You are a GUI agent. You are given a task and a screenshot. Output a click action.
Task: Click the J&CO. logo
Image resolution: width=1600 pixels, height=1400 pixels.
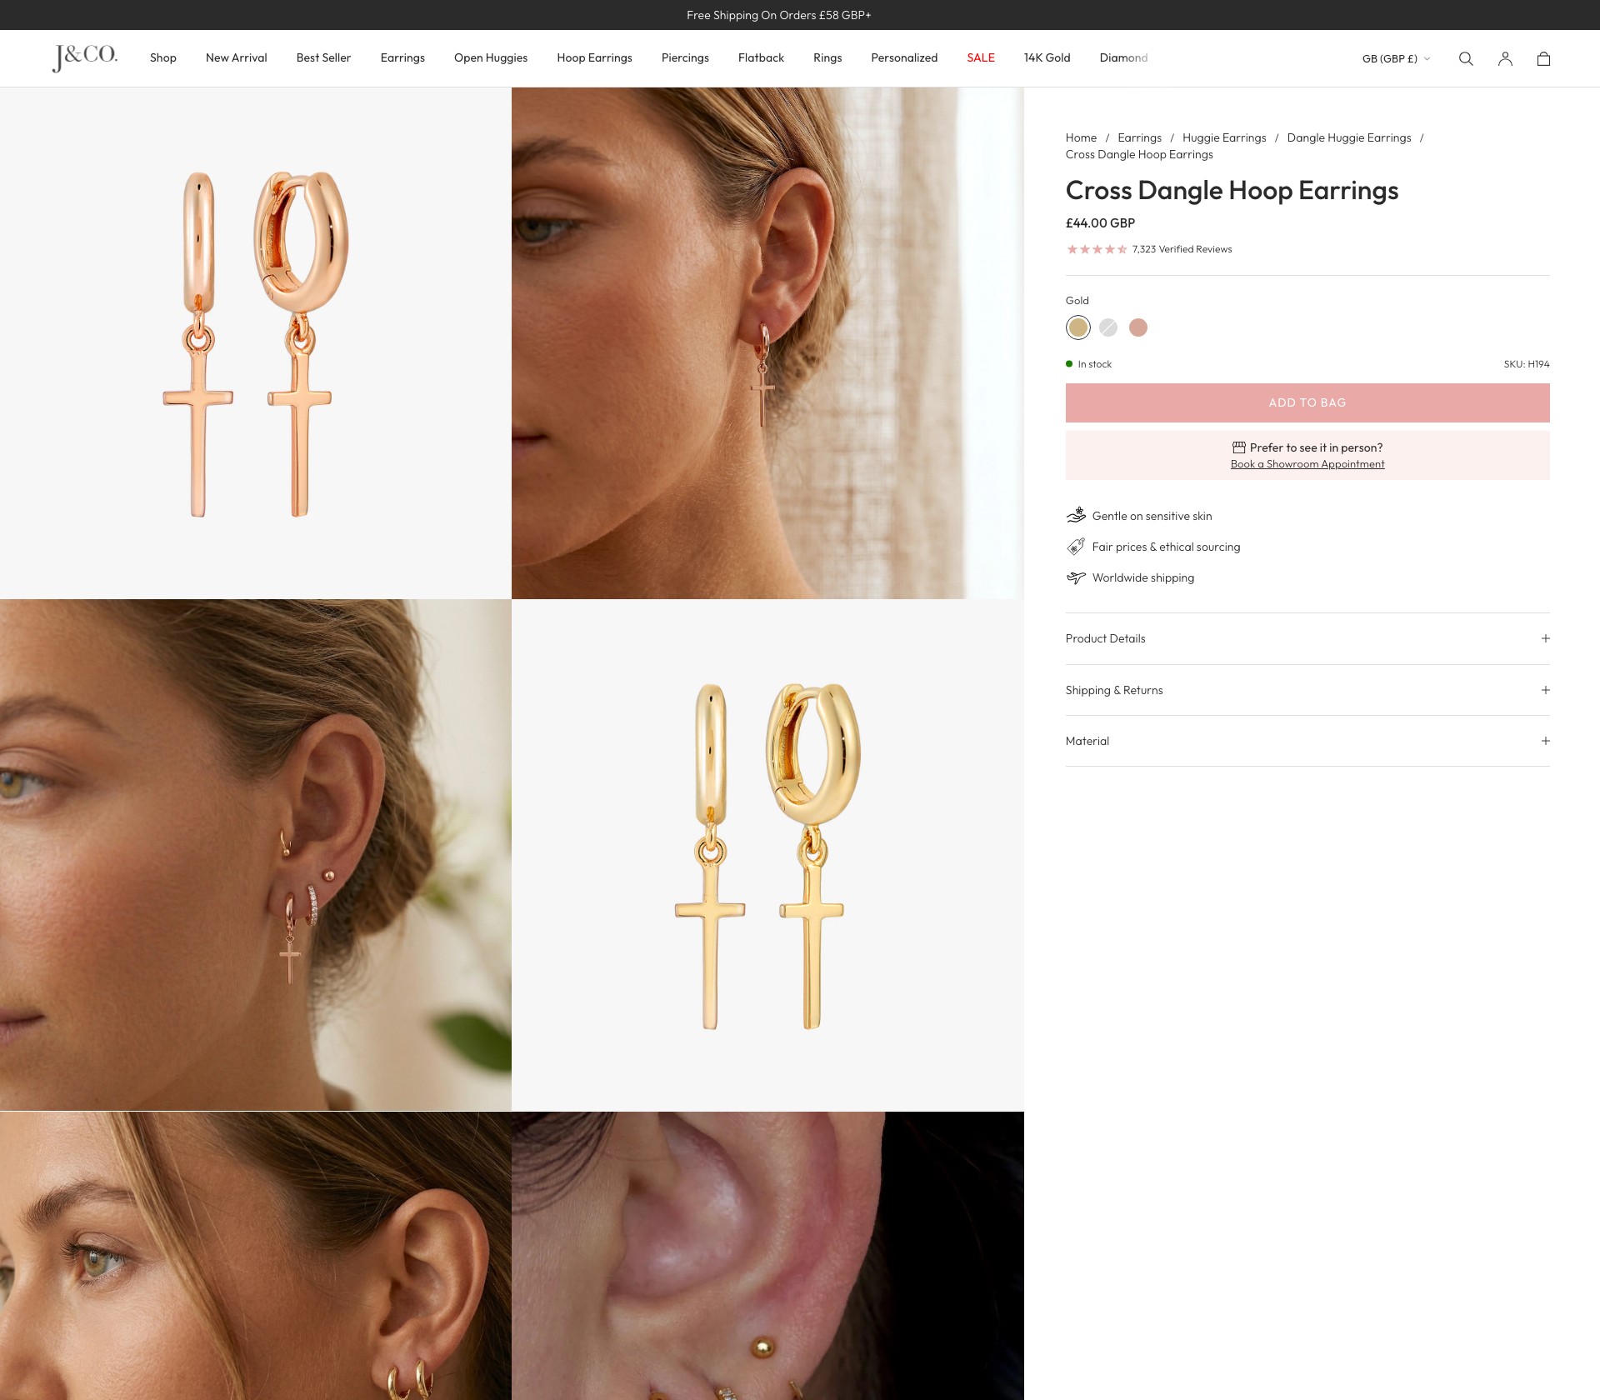(85, 57)
